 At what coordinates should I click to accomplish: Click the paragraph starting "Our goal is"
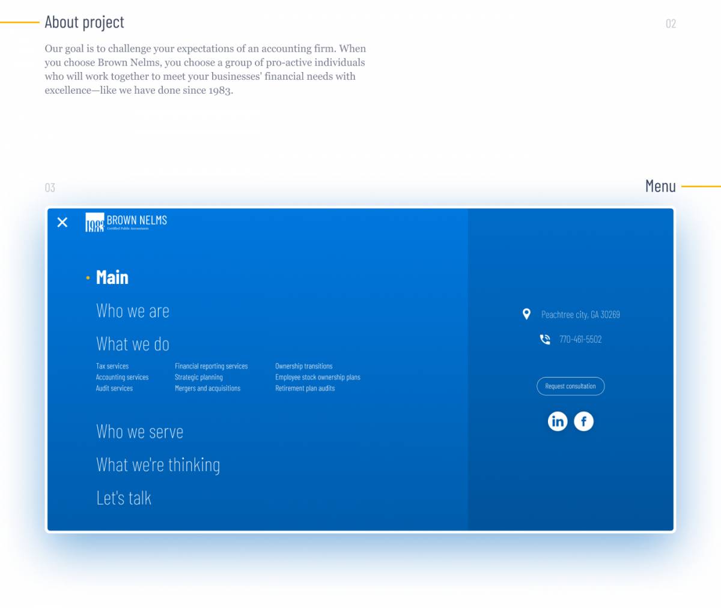(205, 70)
